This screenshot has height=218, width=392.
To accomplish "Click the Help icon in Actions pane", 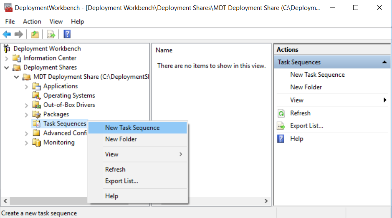I will (281, 138).
